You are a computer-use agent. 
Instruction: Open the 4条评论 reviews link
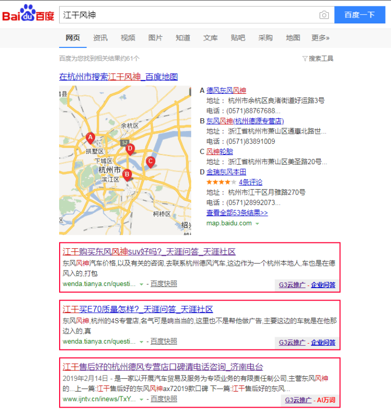[x=251, y=182]
